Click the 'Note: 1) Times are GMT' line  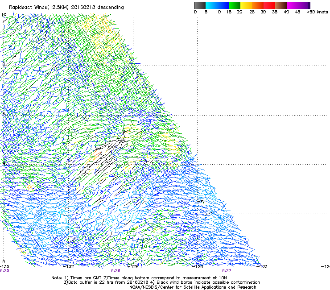[139, 278]
